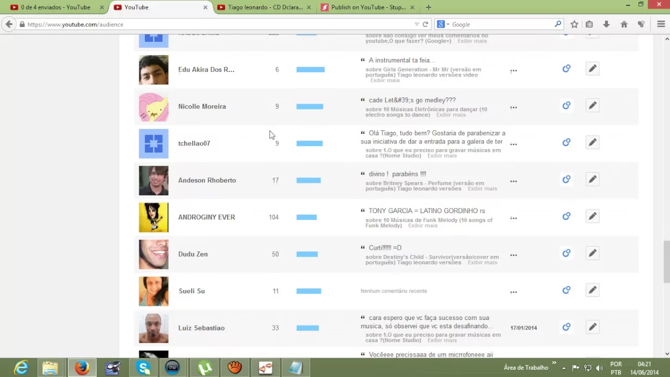
Task: Click 'Exibir mais' under Curti!!!!!! =D comment
Action: [482, 262]
